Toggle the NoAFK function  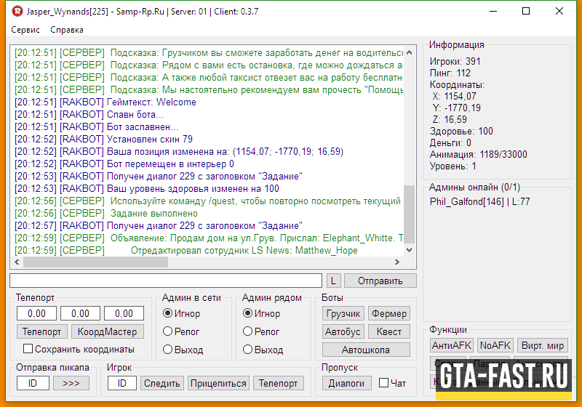[x=495, y=345]
